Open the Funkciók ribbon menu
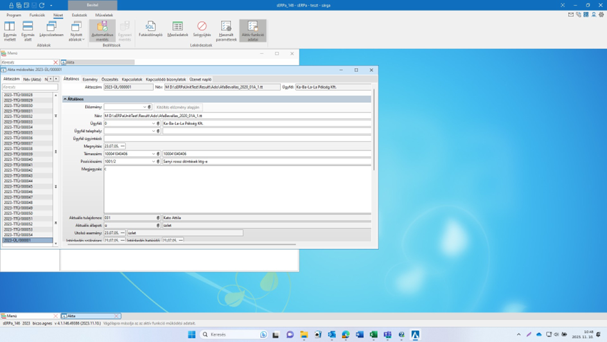This screenshot has height=342, width=607. click(x=37, y=15)
